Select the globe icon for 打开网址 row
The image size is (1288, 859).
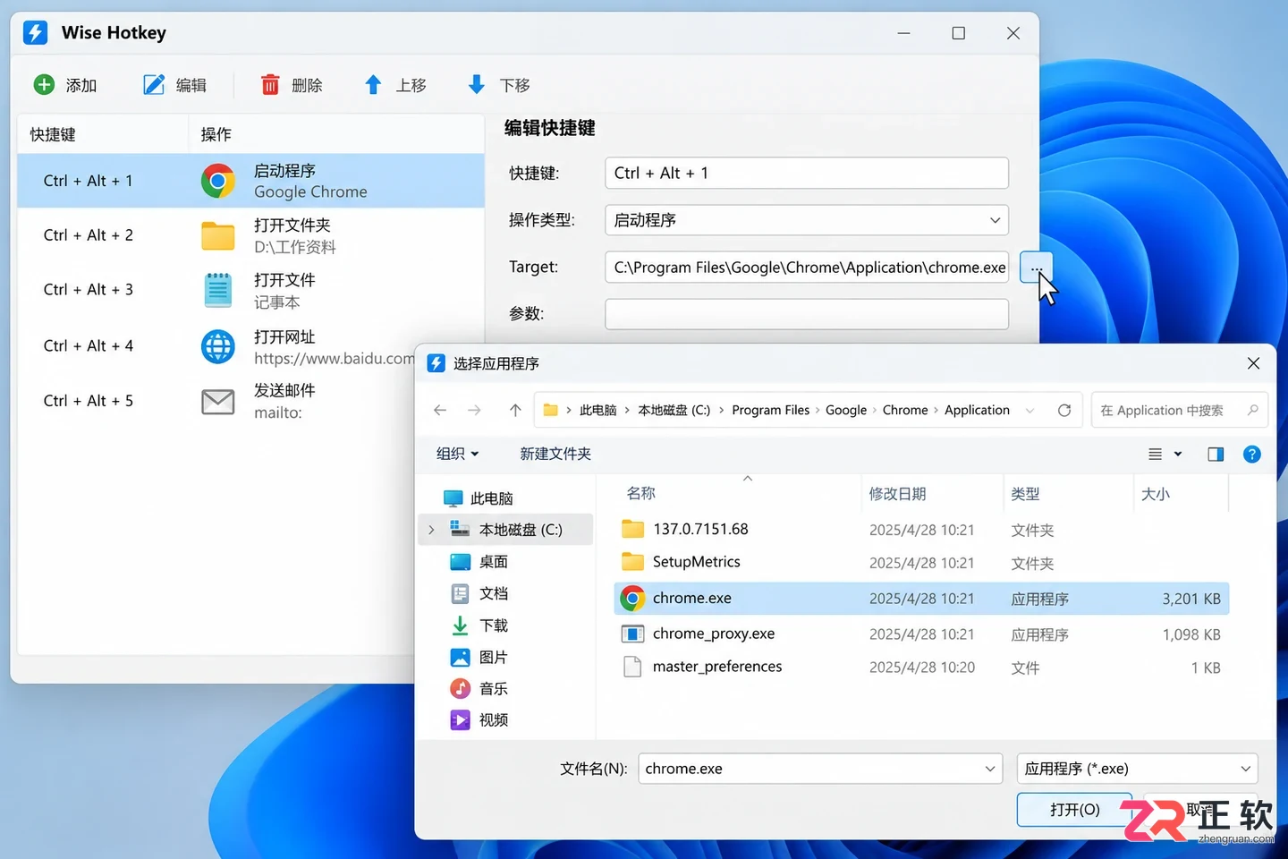pos(218,346)
